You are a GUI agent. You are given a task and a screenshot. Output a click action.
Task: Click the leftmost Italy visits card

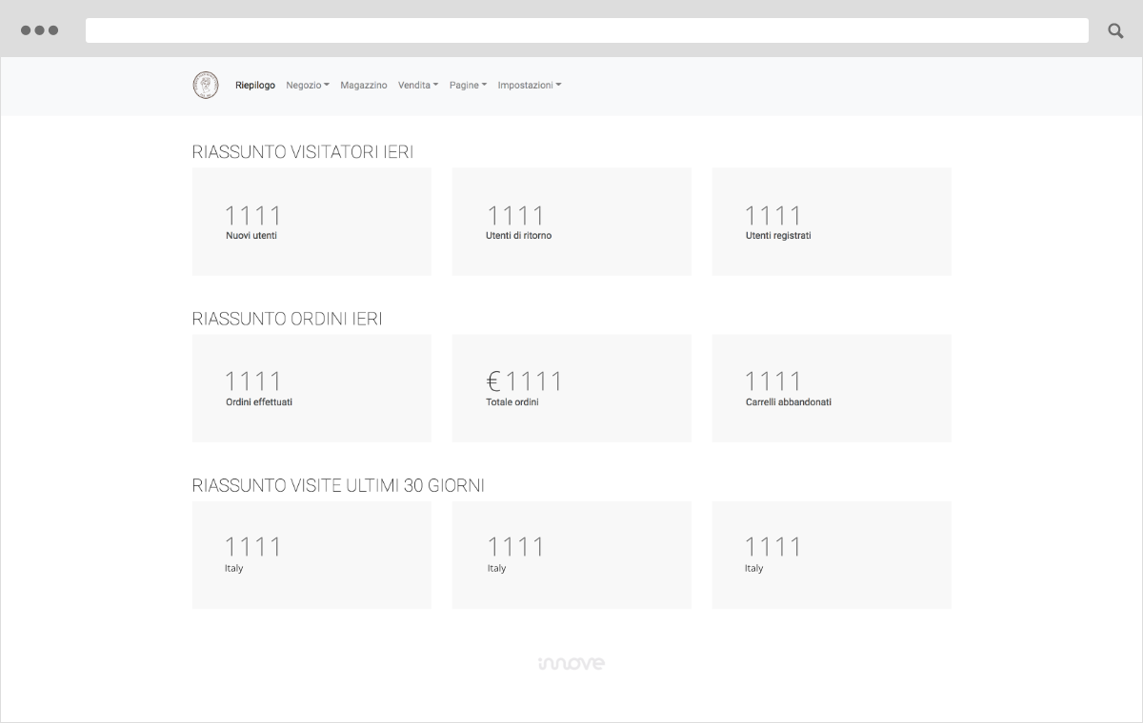pos(311,555)
